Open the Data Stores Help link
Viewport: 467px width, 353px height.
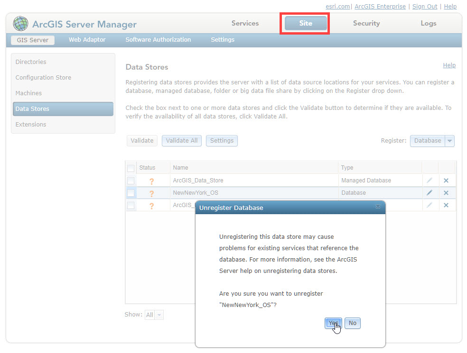pyautogui.click(x=449, y=65)
